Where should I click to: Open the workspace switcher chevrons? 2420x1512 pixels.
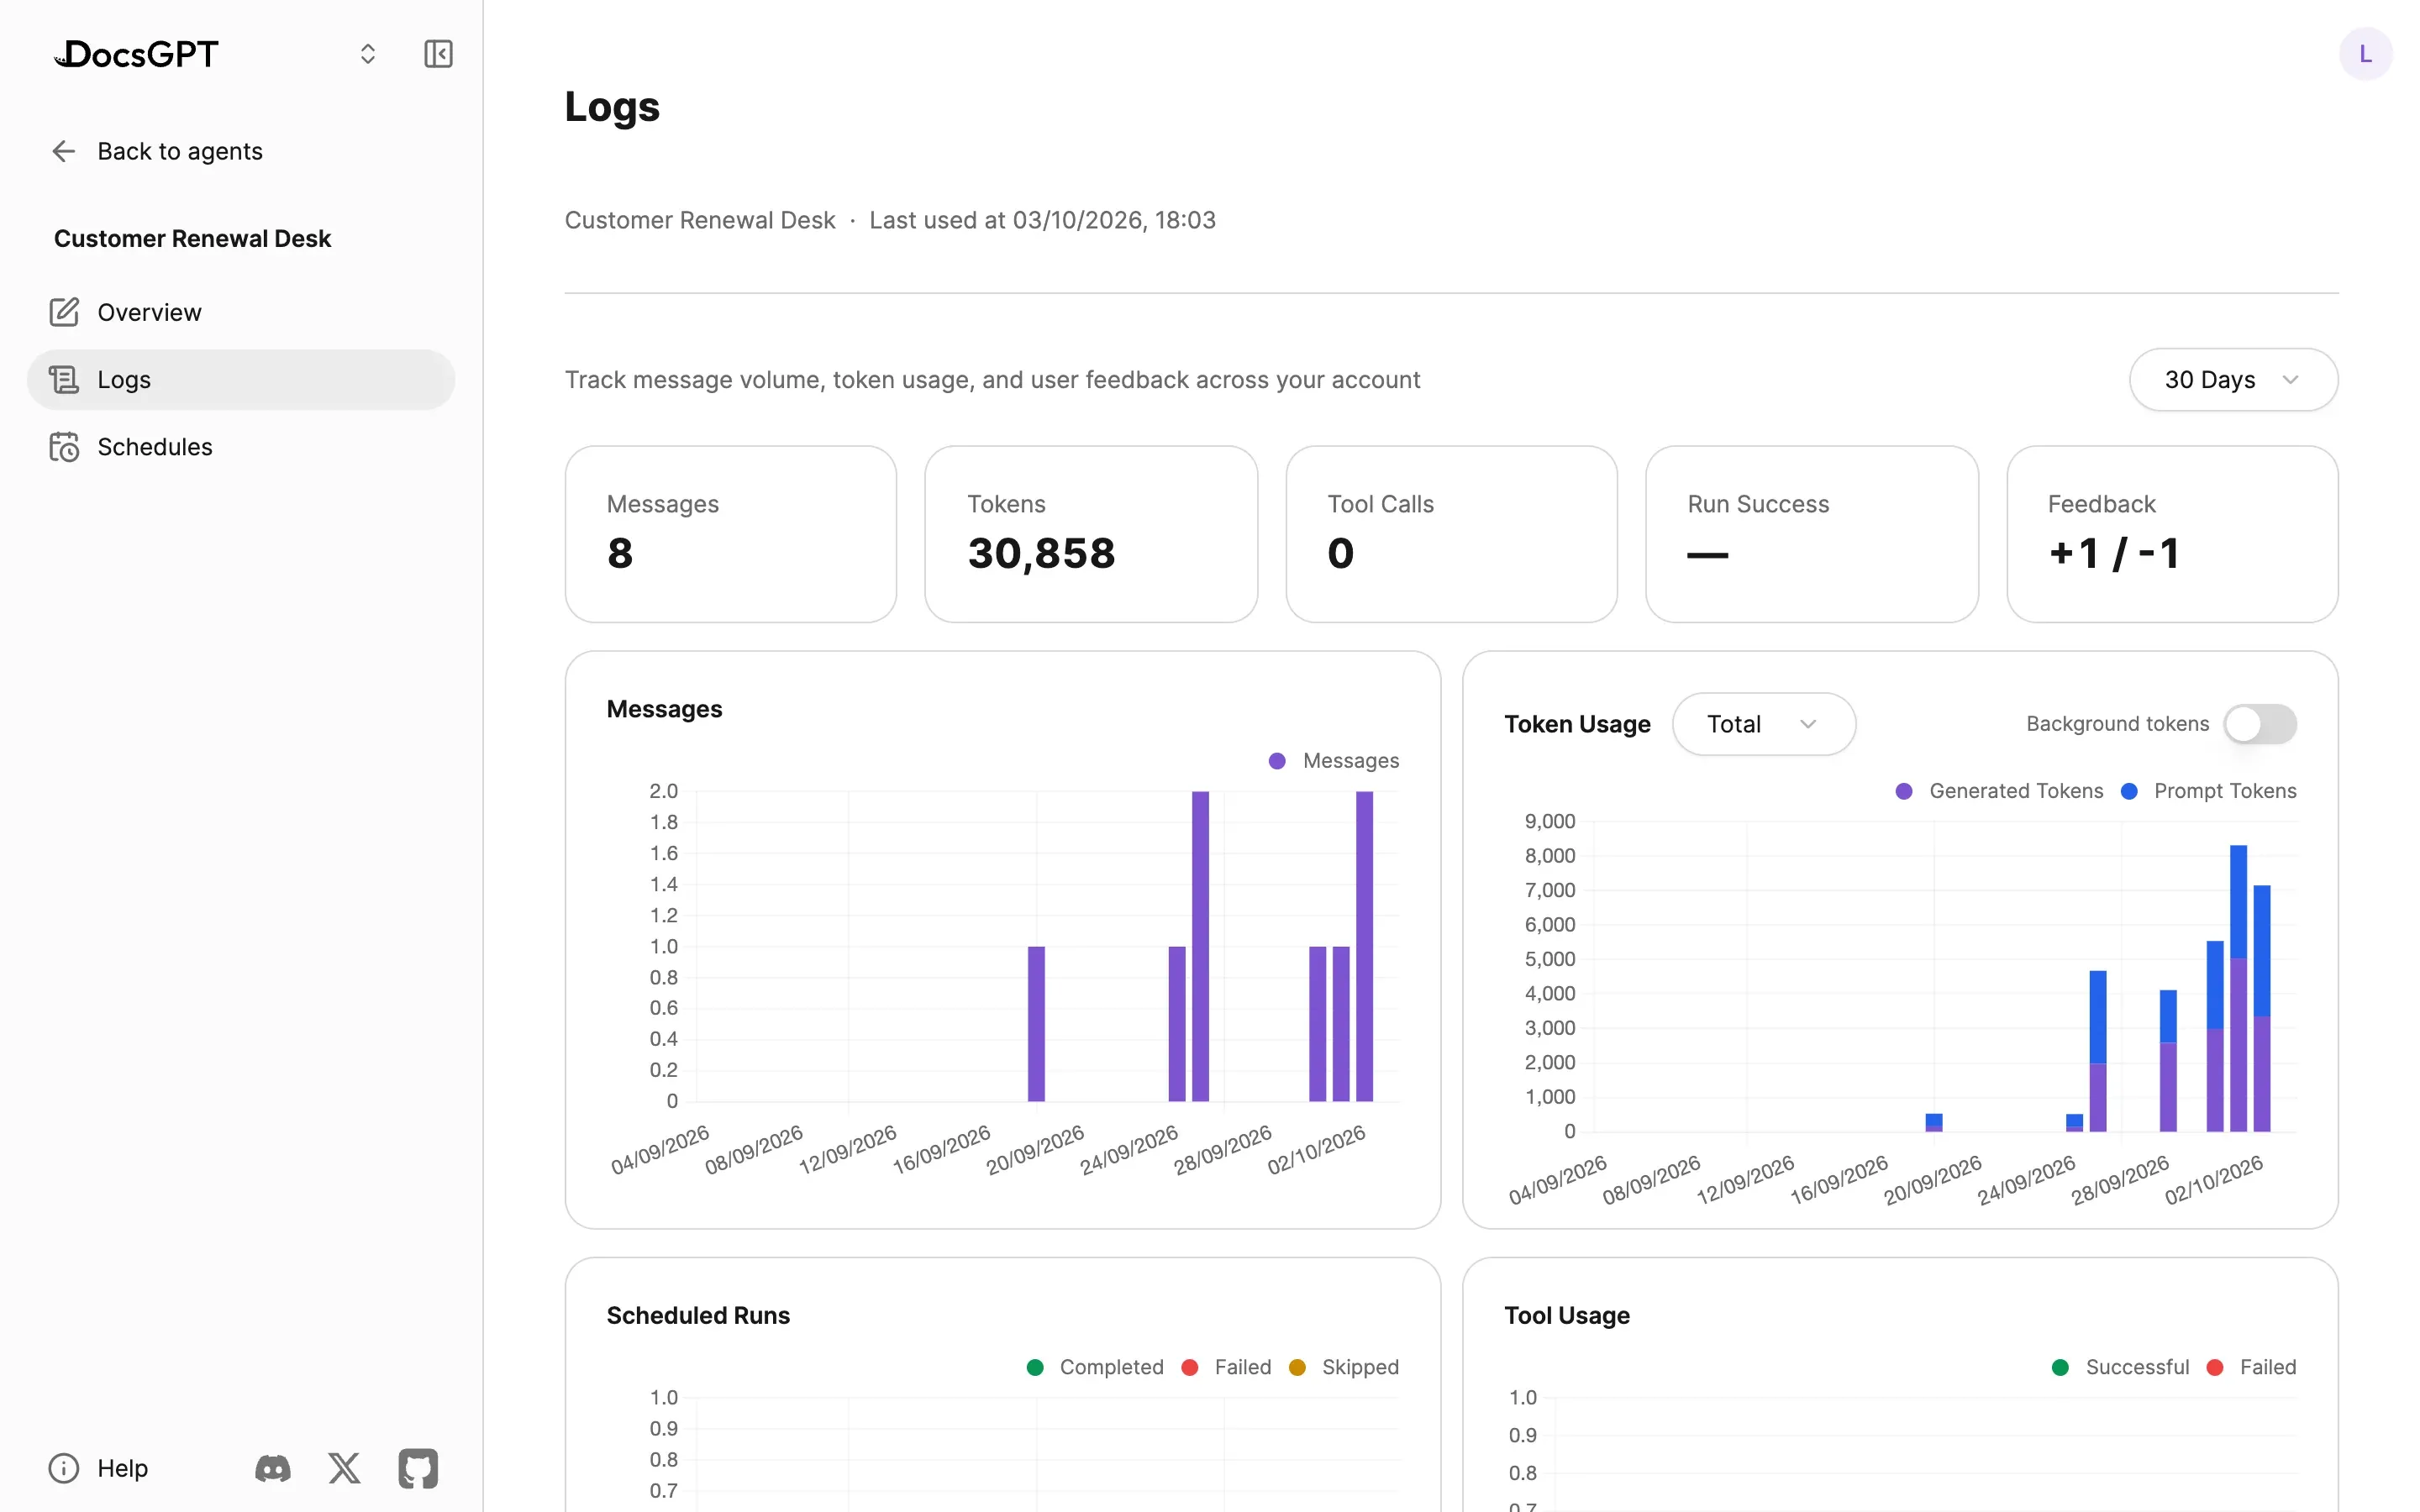coord(368,54)
